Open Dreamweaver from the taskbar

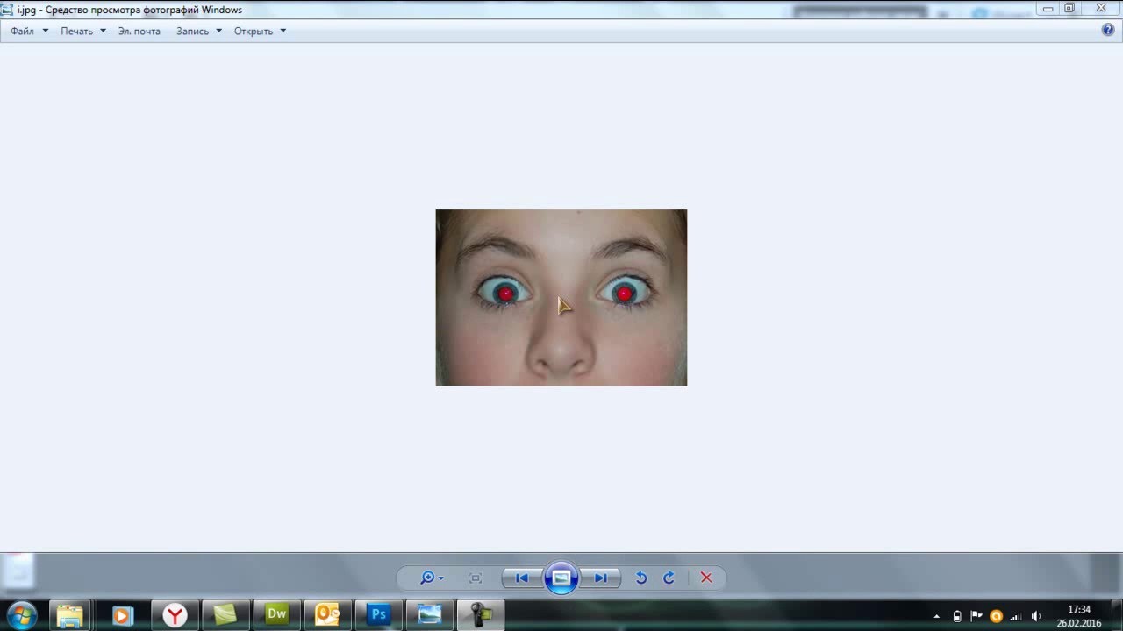pyautogui.click(x=277, y=615)
